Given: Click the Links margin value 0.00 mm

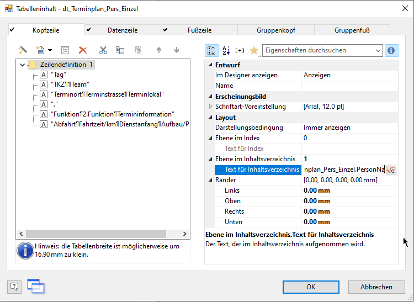Looking at the screenshot, I should tap(350, 190).
